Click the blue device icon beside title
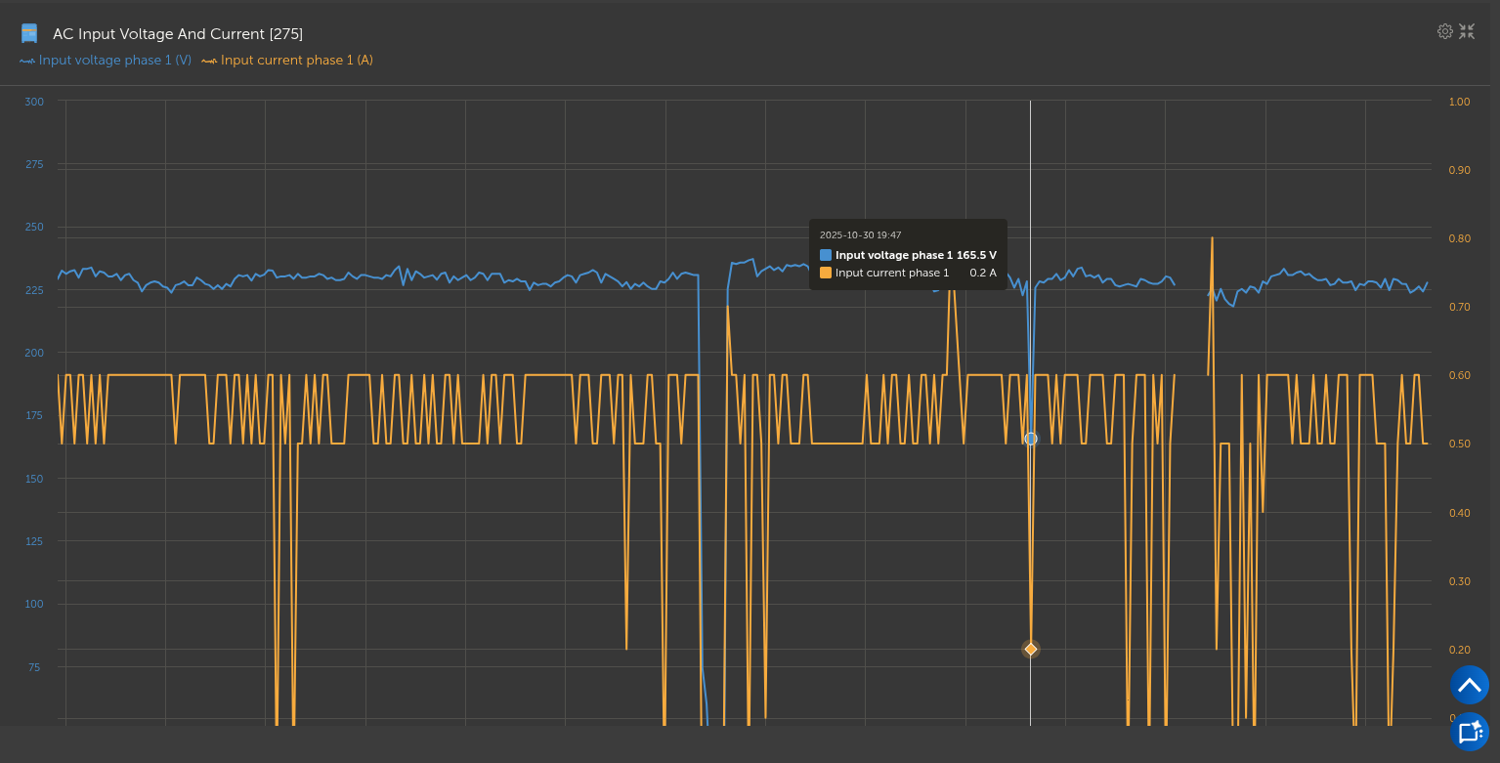 click(29, 34)
